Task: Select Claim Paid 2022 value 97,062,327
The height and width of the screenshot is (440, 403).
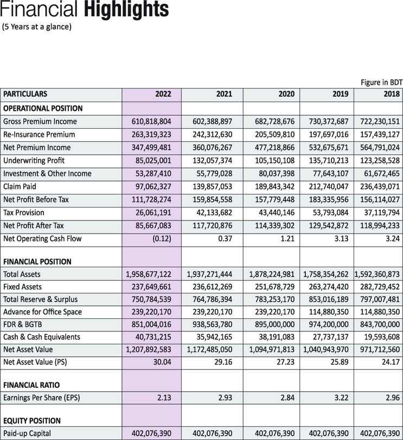Action: [153, 187]
